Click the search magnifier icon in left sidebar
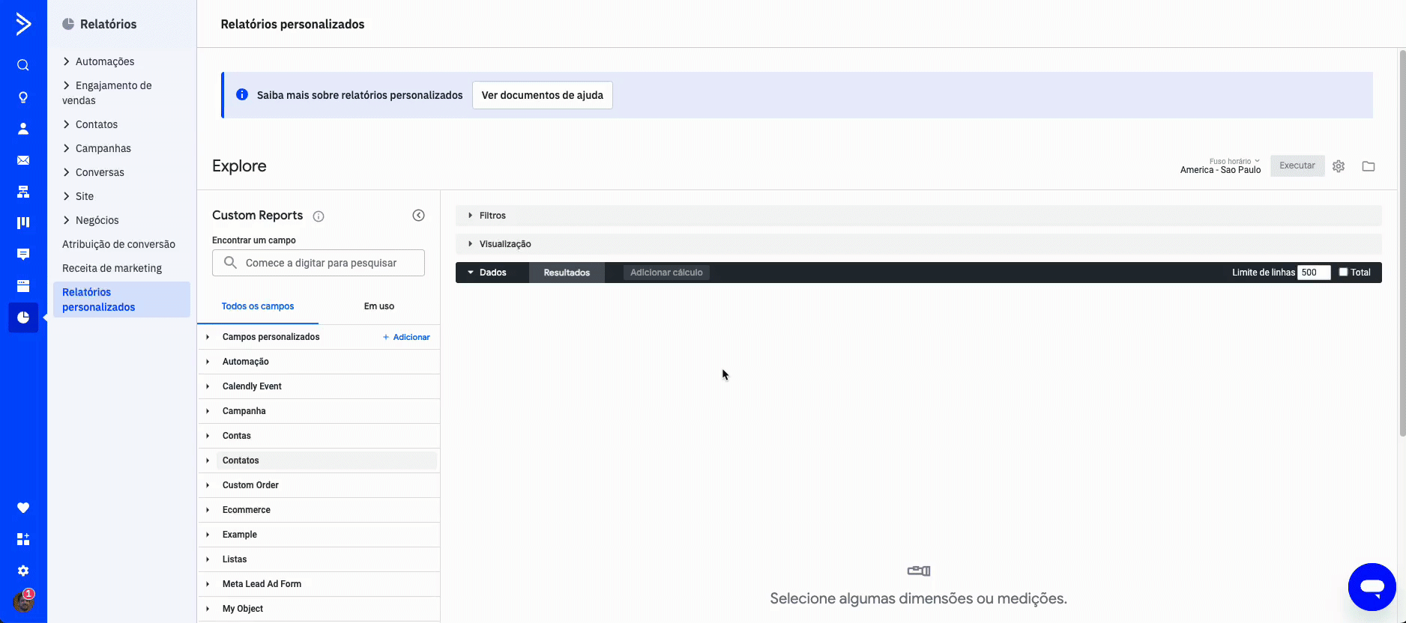 pos(23,65)
